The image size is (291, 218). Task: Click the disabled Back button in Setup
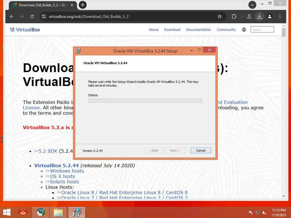[154, 150]
